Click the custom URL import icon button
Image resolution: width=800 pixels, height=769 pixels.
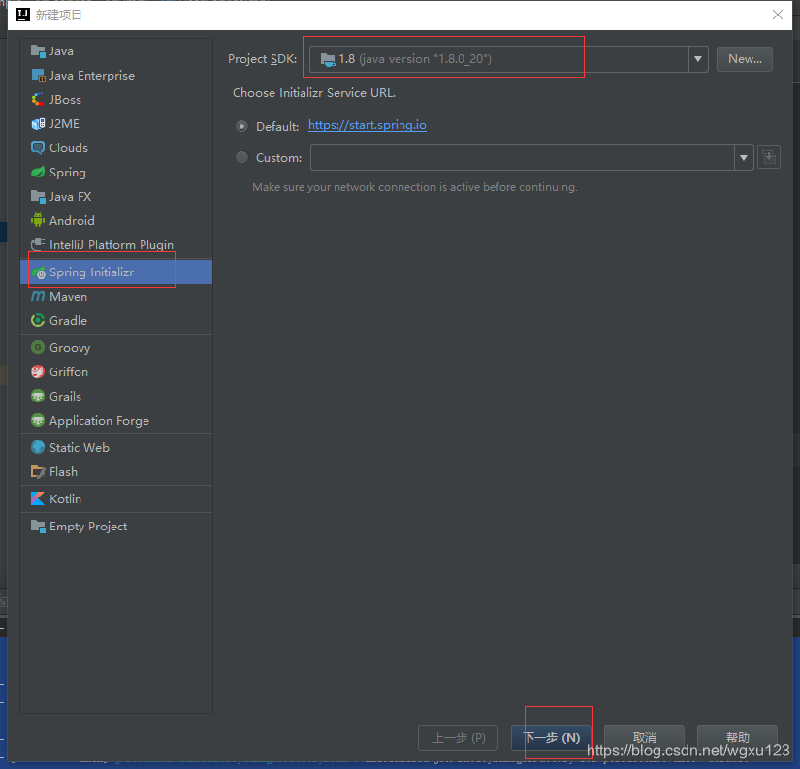(x=769, y=158)
